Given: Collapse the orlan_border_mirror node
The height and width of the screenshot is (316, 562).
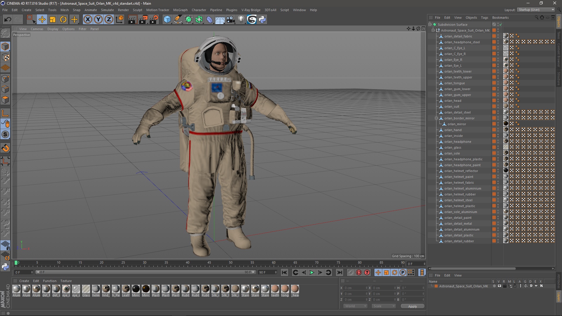Looking at the screenshot, I should 436,118.
